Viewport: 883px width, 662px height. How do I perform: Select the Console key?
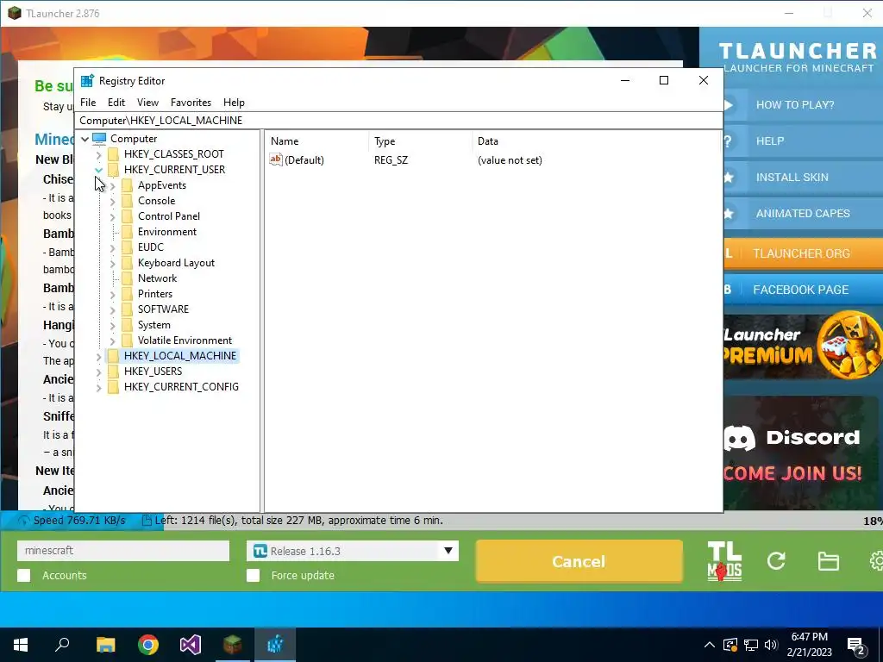(157, 201)
